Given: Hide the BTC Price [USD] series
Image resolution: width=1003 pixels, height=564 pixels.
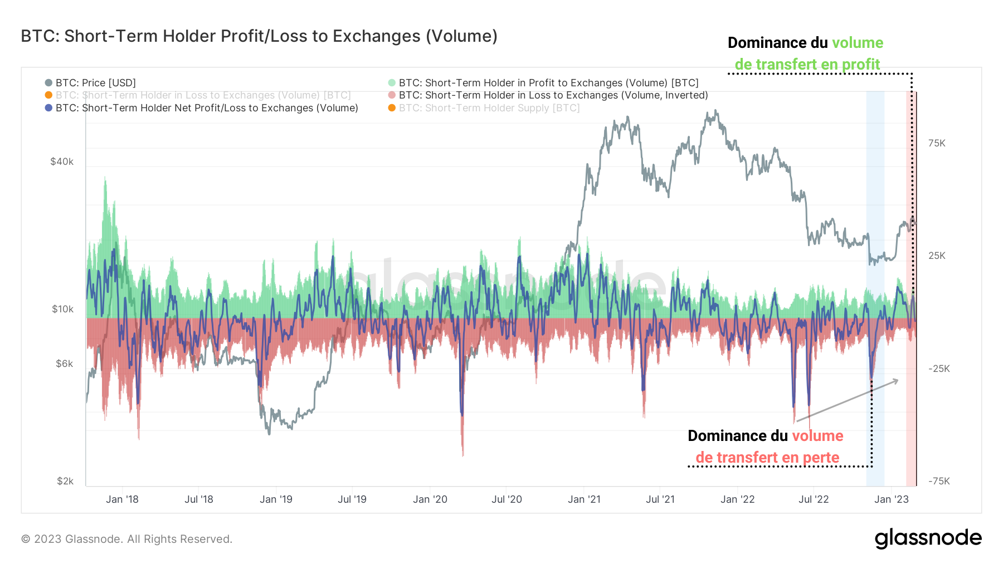Looking at the screenshot, I should [x=95, y=82].
